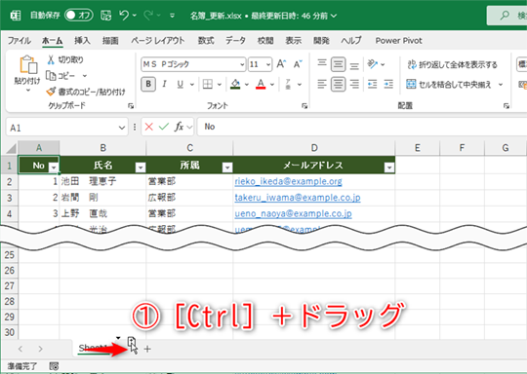Screen dimensions: 527x374
Task: Open Quick Access Toolbar customize menu
Action: tap(172, 16)
